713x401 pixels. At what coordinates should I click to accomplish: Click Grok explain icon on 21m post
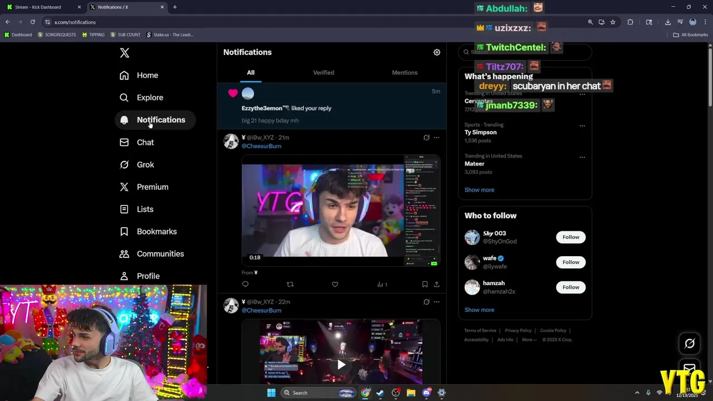[x=426, y=138]
